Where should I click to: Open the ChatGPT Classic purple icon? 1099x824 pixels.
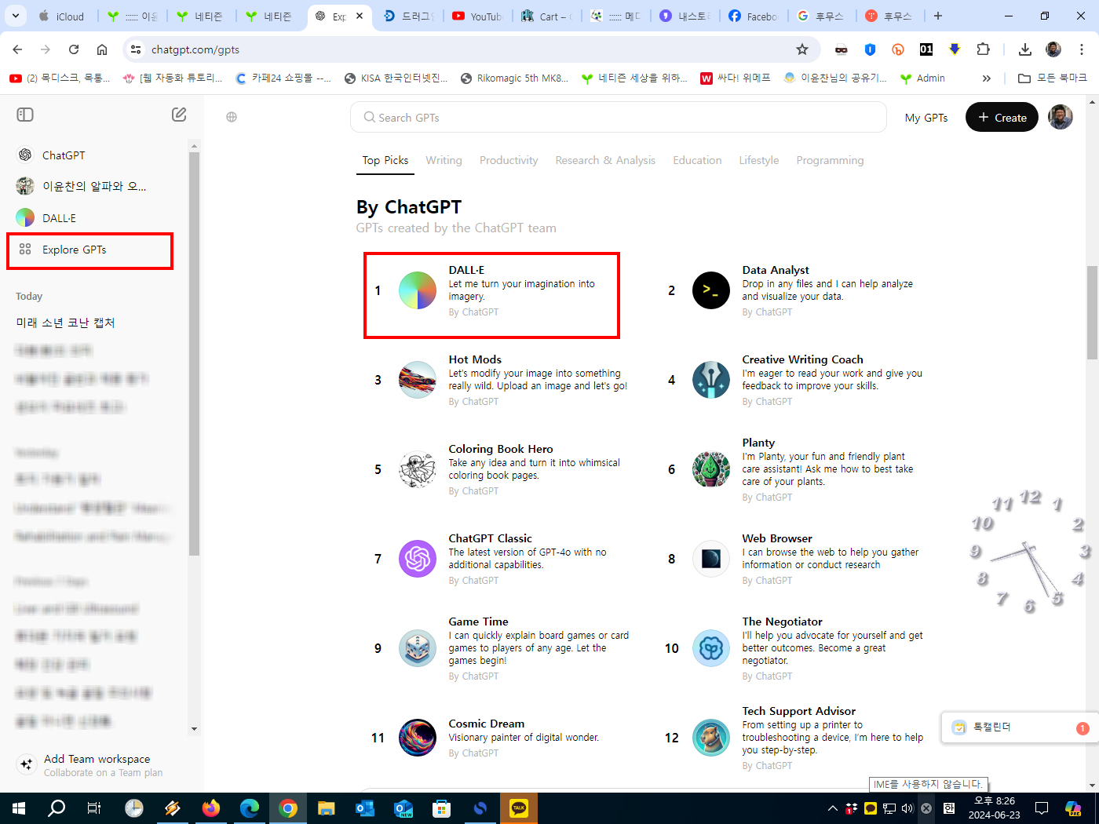point(418,559)
